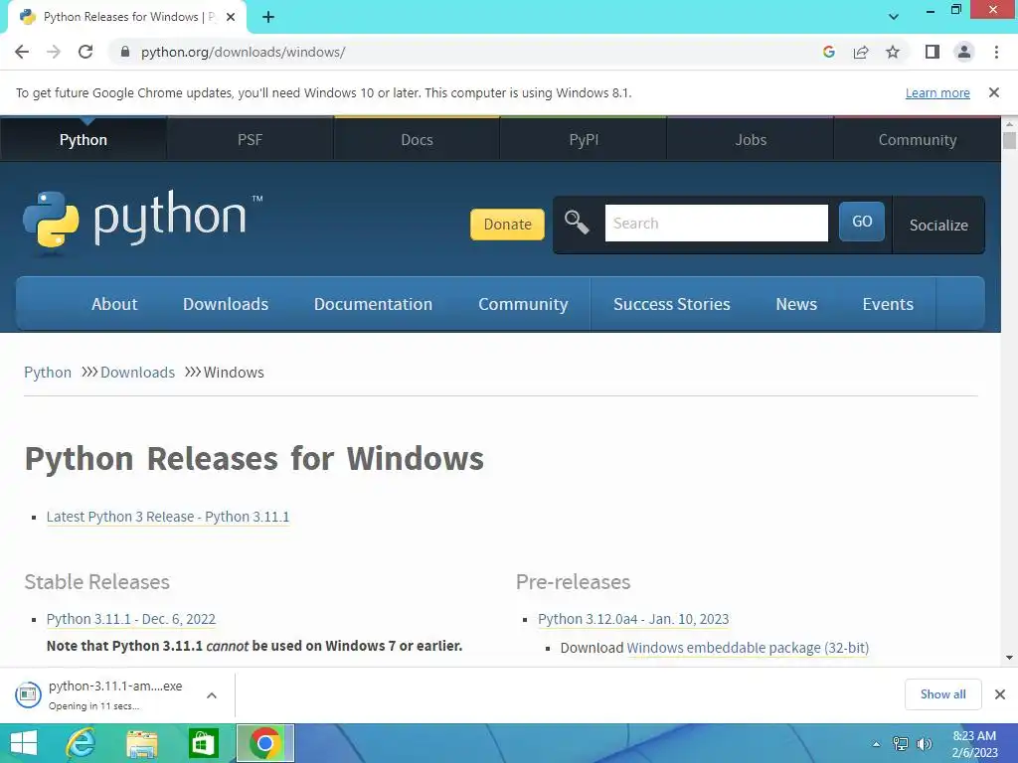Click the GO search button

click(862, 222)
